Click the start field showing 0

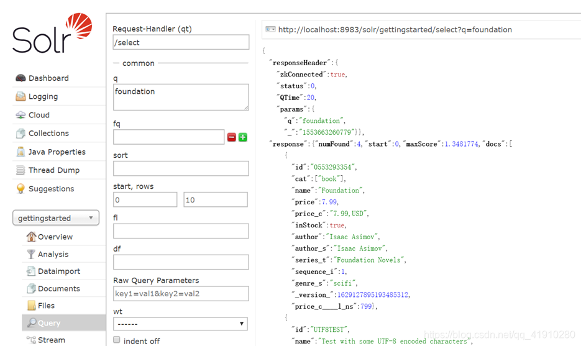[145, 199]
